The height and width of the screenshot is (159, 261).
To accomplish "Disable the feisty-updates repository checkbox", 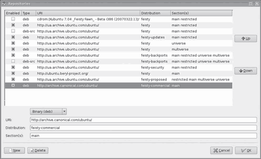I will (13, 37).
